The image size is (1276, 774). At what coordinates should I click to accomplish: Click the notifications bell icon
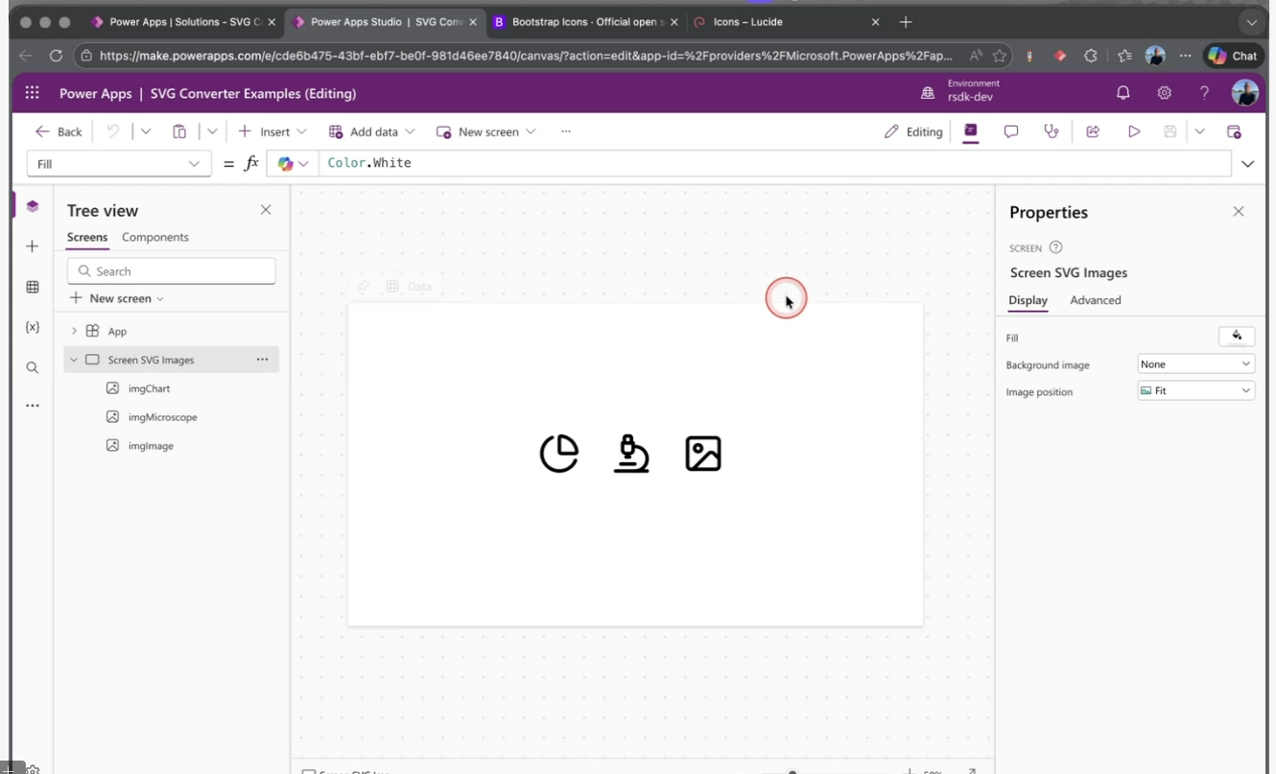(x=1122, y=93)
